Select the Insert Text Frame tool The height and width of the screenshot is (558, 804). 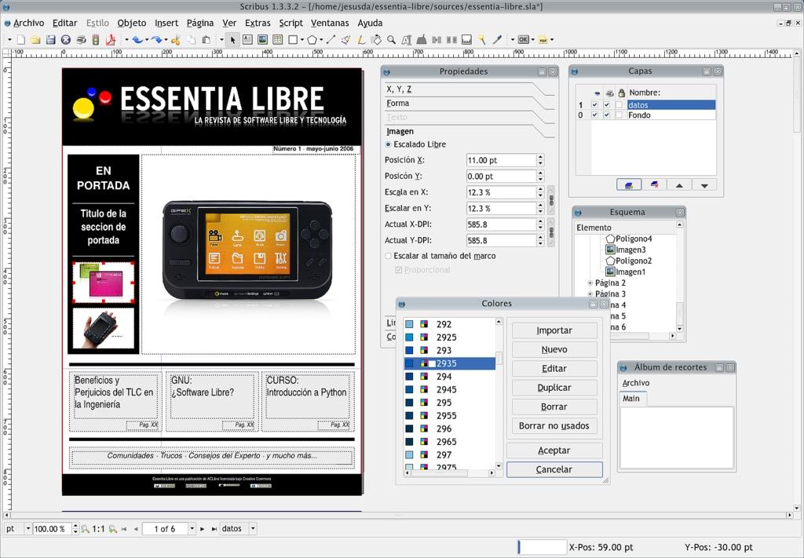point(247,39)
